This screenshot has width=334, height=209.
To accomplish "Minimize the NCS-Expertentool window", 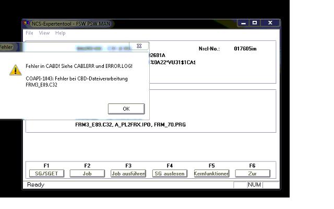I will [243, 23].
